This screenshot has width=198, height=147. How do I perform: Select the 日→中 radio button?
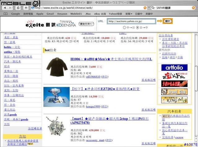coord(137,28)
